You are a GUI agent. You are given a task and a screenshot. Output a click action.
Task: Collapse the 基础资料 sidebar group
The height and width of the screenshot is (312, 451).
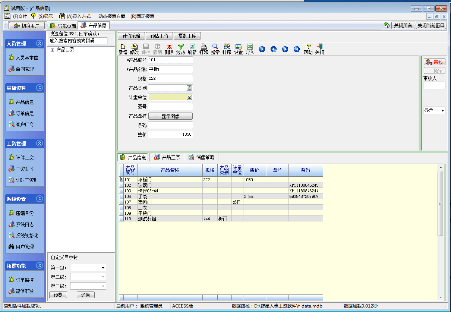39,88
